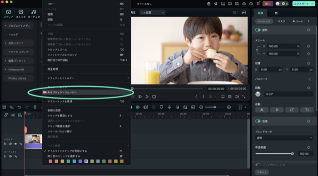318x176 pixels.
Task: Click the play button under the preview
Action: point(147,97)
